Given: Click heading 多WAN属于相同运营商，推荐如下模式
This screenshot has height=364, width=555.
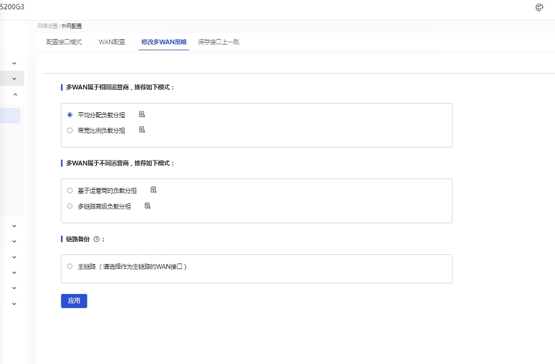Looking at the screenshot, I should (x=120, y=87).
